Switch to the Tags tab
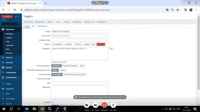This screenshot has height=112, width=200. (33, 26)
